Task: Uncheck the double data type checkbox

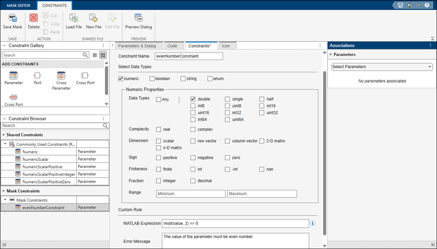Action: (x=193, y=99)
